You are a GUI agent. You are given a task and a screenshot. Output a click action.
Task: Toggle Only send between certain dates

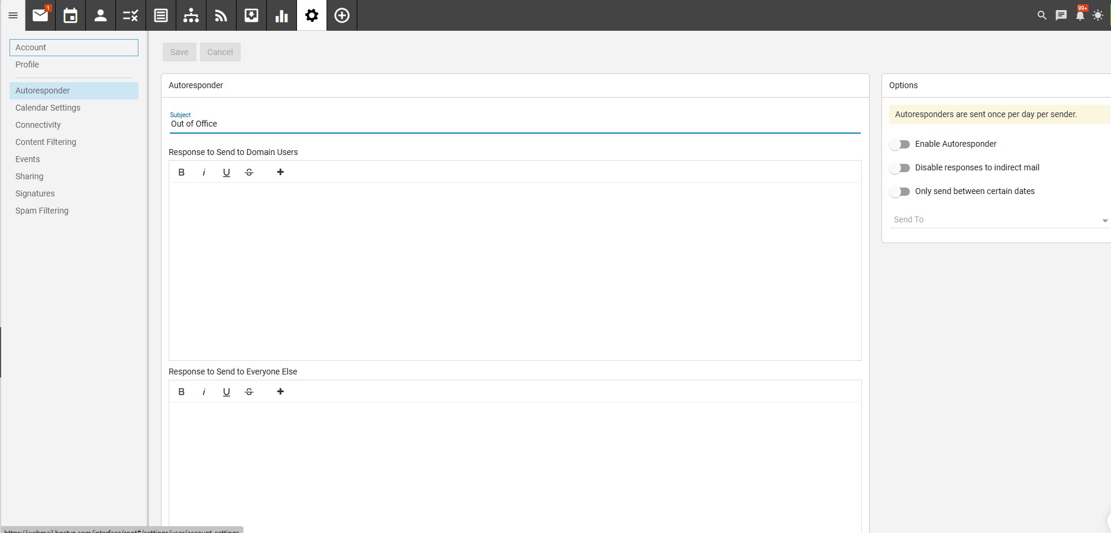click(900, 192)
